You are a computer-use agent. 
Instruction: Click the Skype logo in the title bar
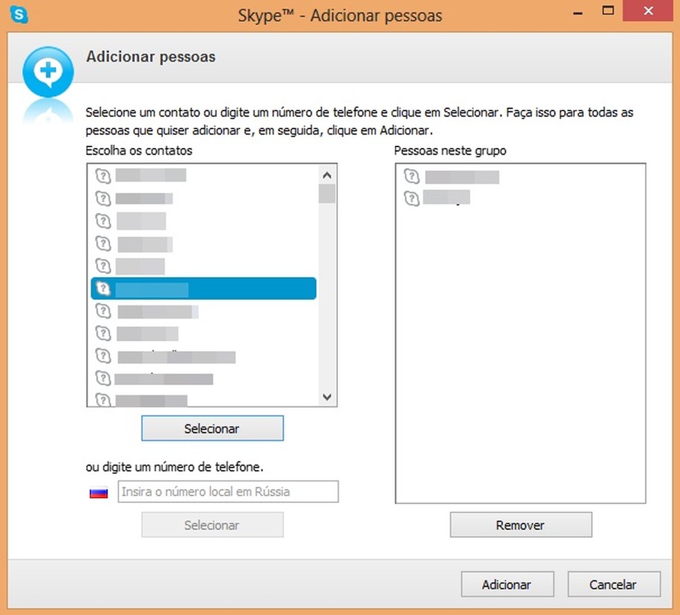point(18,15)
